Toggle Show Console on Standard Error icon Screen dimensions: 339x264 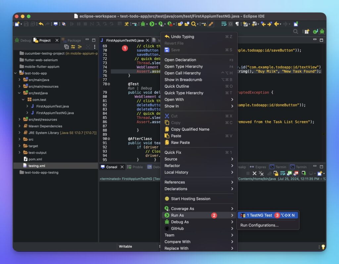pyautogui.click(x=296, y=173)
